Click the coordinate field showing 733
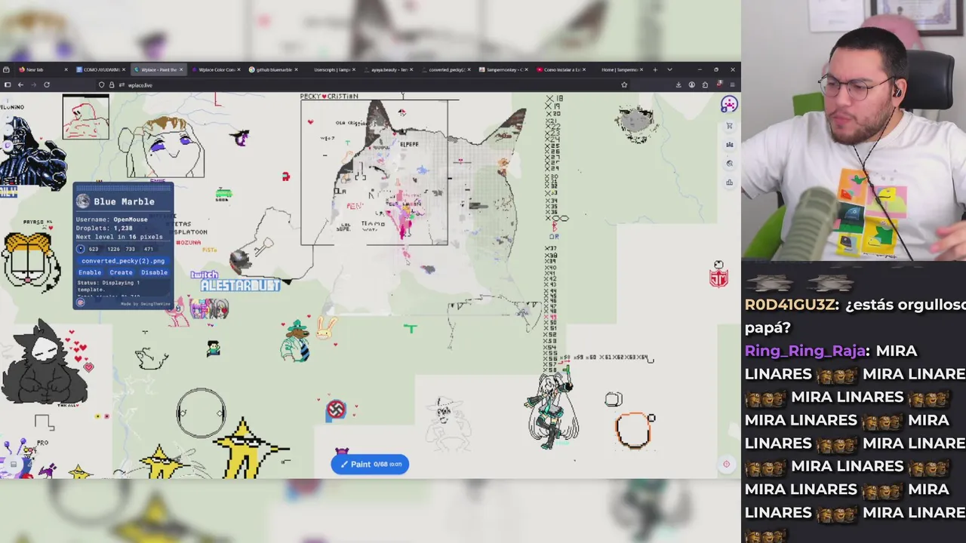The height and width of the screenshot is (543, 966). click(131, 249)
